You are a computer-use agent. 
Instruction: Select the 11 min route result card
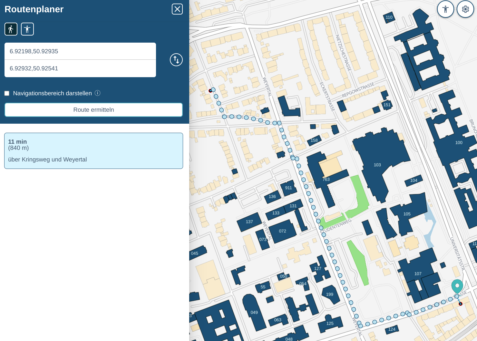[x=93, y=151]
